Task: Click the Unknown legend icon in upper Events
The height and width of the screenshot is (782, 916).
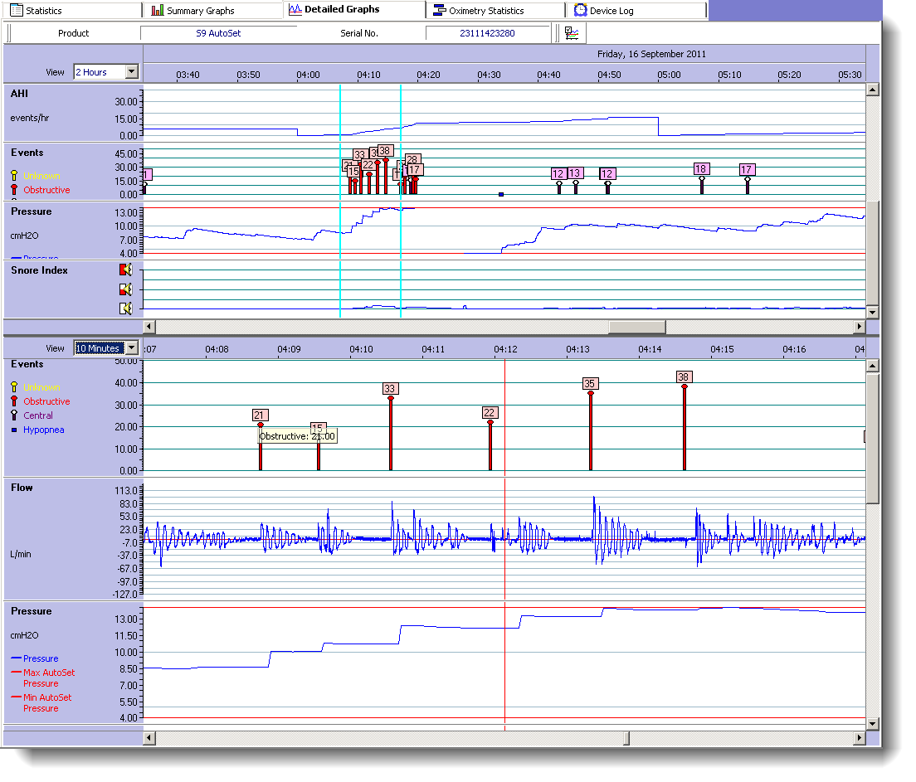Action: [x=14, y=175]
